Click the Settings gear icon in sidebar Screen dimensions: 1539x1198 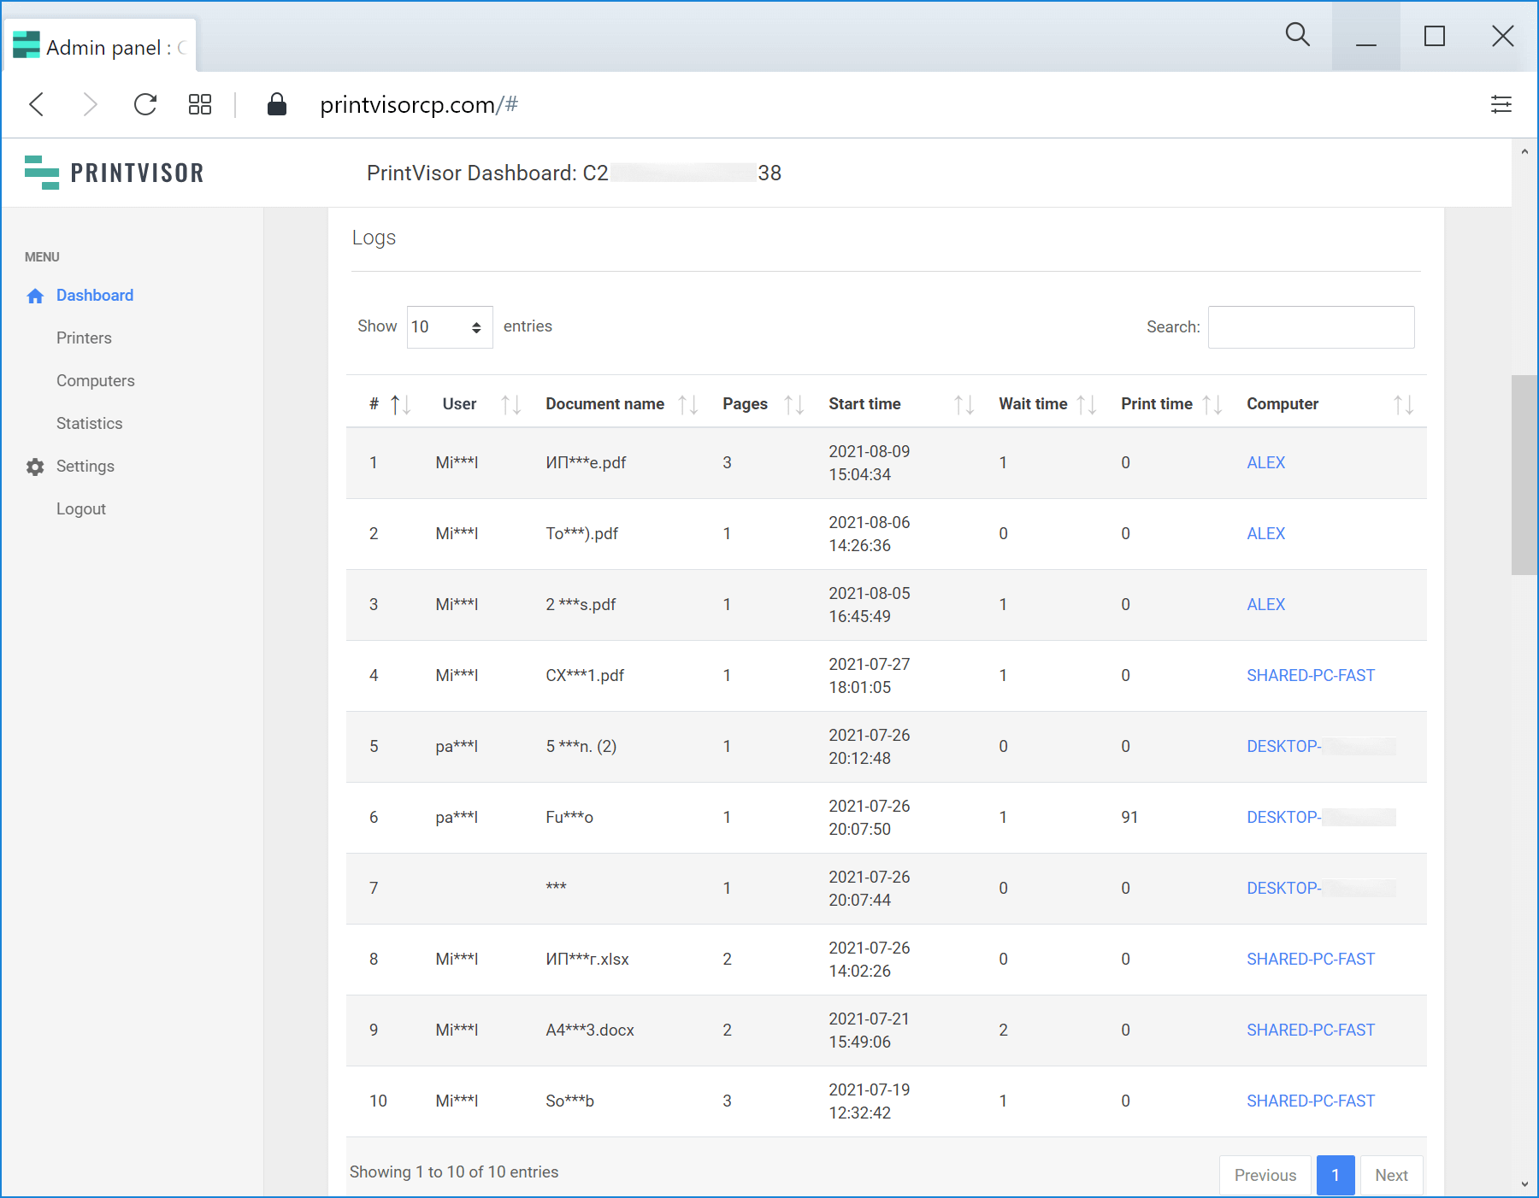35,467
